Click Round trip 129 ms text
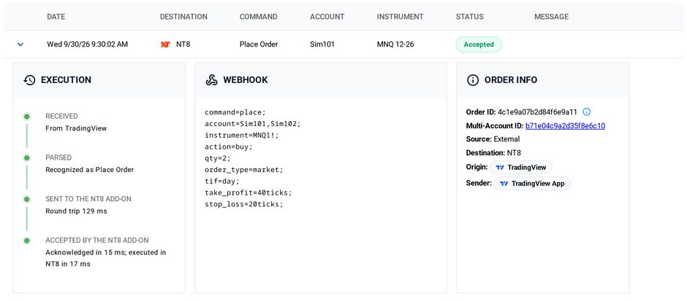687x301 pixels. (76, 211)
